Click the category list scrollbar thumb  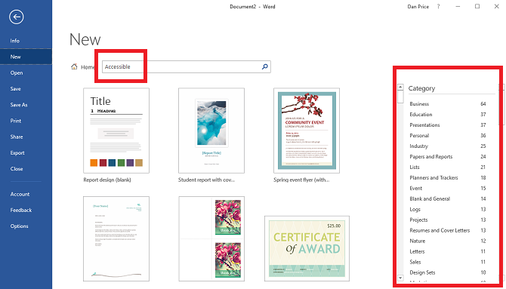[400, 97]
